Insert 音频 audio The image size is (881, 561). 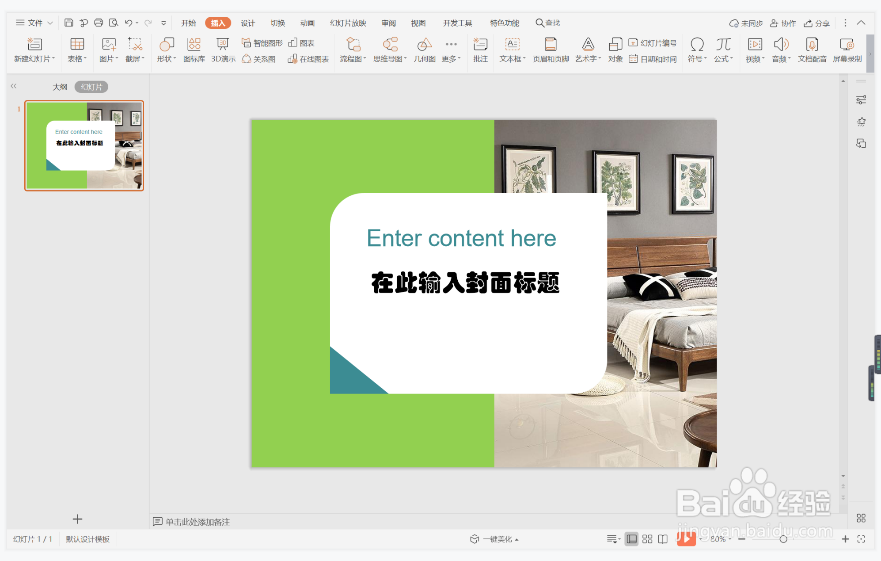coord(781,50)
